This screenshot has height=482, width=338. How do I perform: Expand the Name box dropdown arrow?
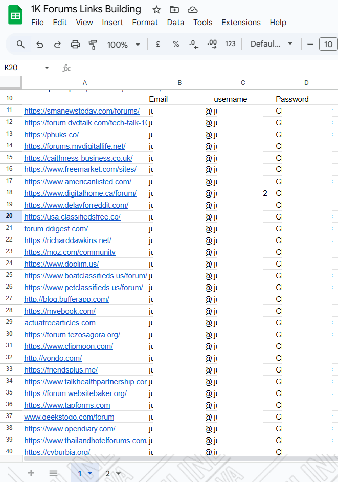point(47,68)
